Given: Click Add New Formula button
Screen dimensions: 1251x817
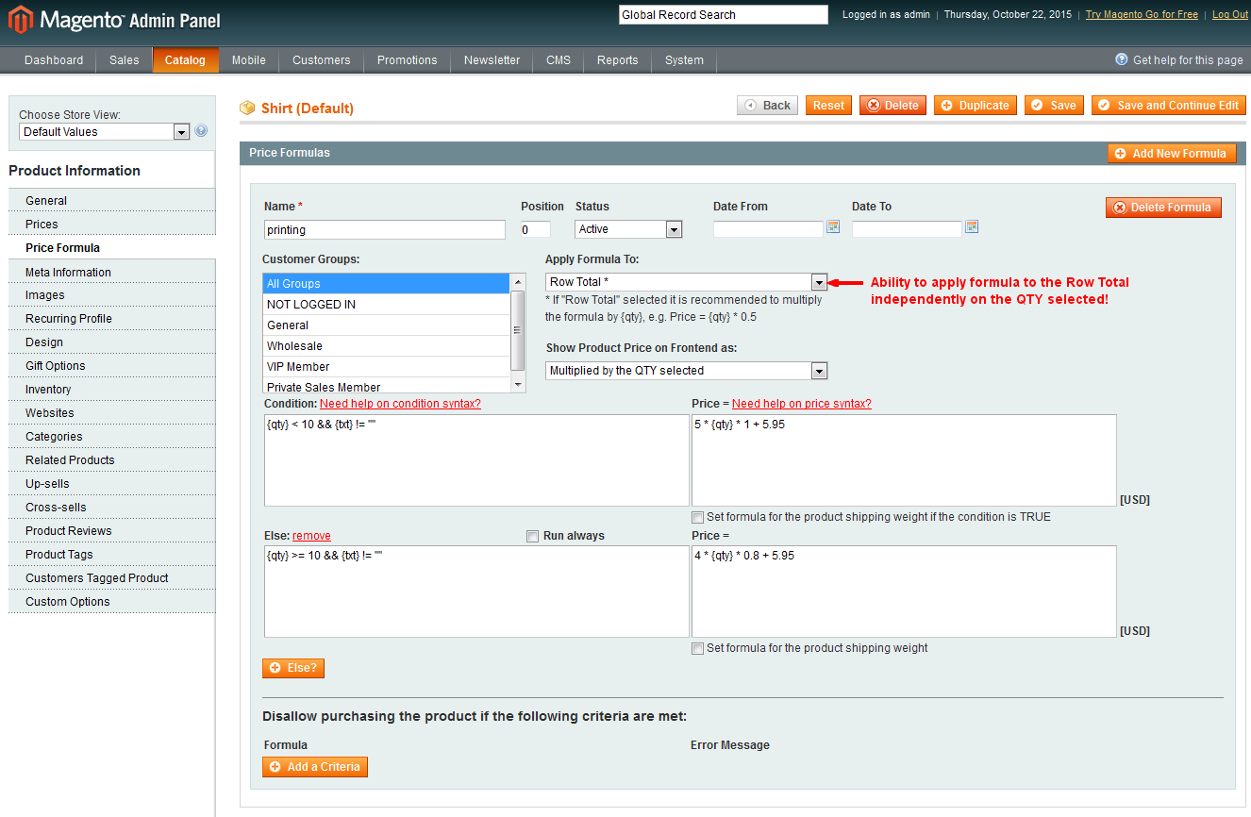Looking at the screenshot, I should point(1171,153).
